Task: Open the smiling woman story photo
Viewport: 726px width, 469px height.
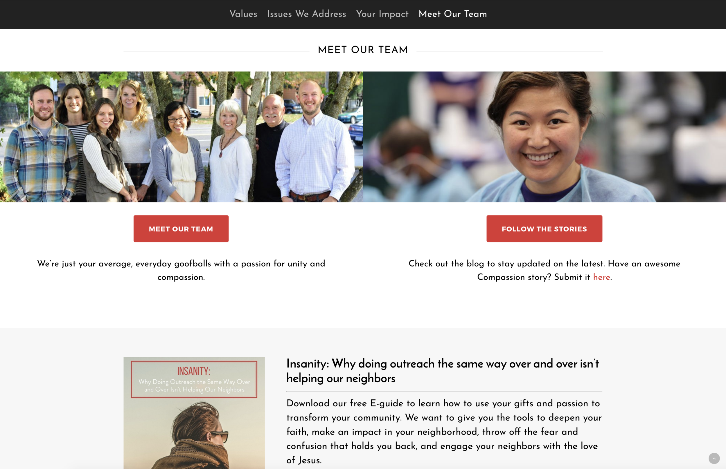Action: tap(544, 137)
